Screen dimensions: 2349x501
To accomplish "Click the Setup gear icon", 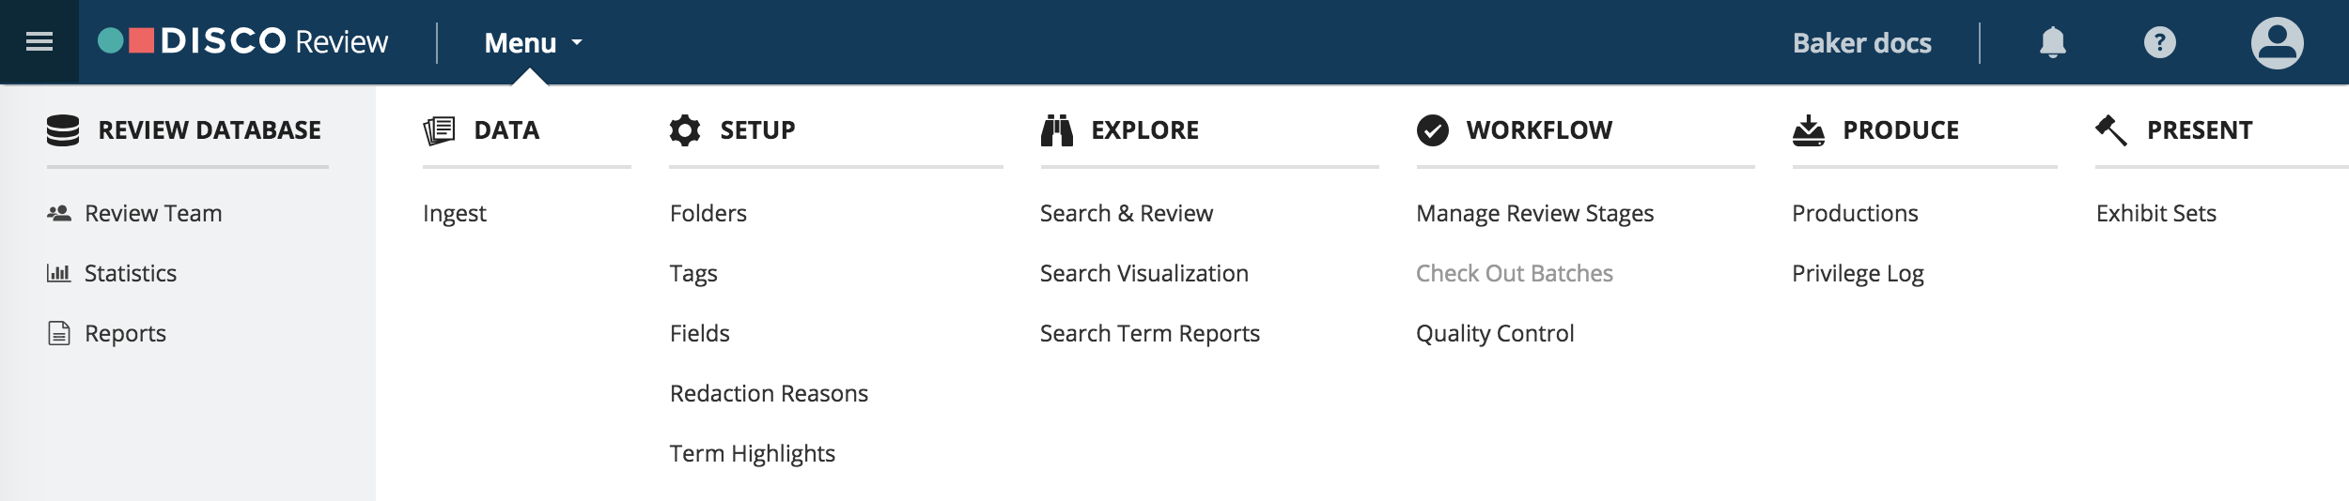I will (x=685, y=130).
